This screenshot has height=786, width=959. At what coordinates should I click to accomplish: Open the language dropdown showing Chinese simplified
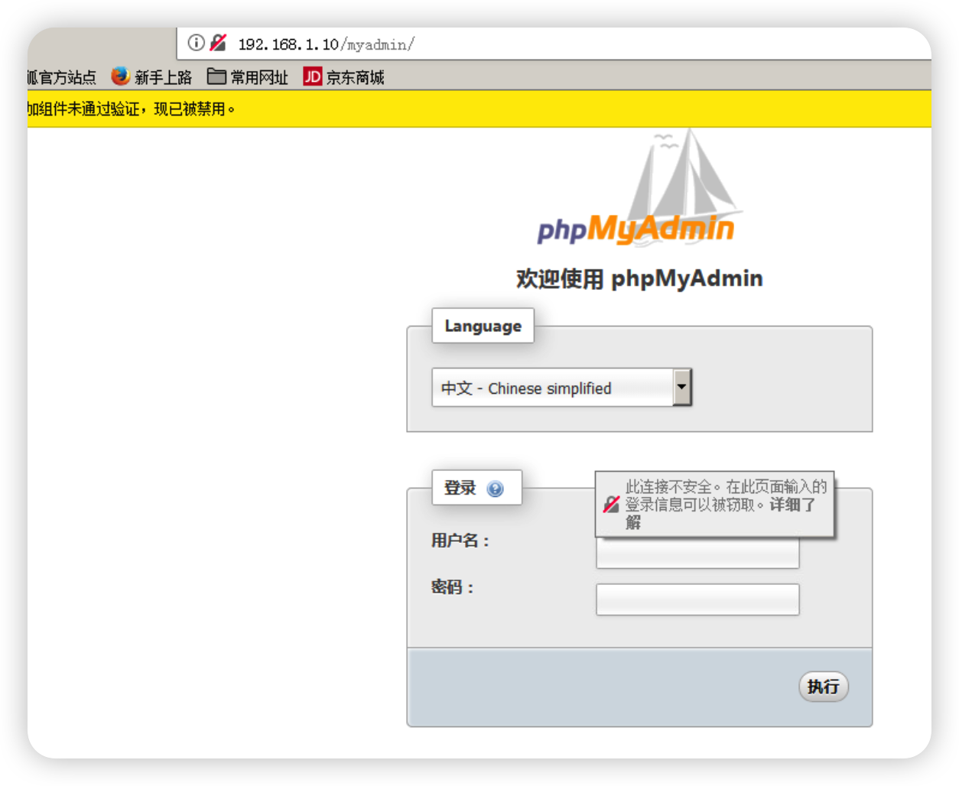561,388
